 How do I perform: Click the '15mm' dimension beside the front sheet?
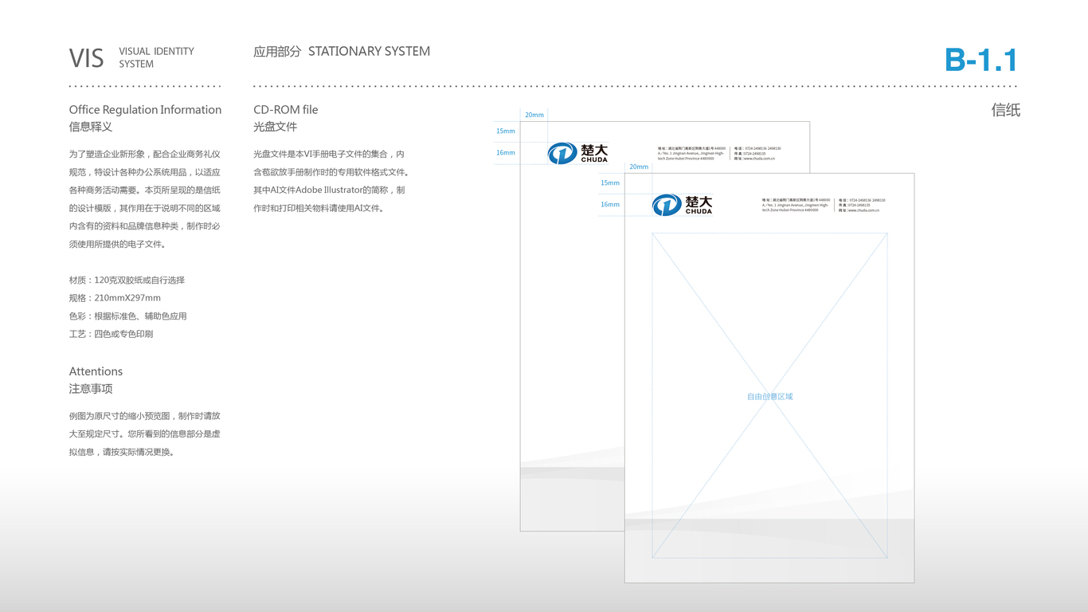[610, 182]
